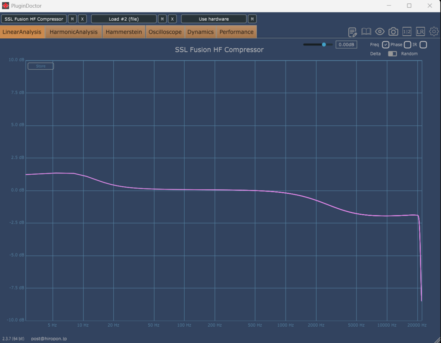441x343 pixels.
Task: Toggle the Delta/Random switch
Action: click(x=392, y=54)
